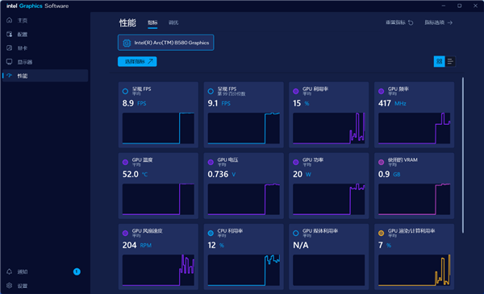Toggle the 8.9 FPS metric circle
The height and width of the screenshot is (294, 484).
tap(125, 91)
